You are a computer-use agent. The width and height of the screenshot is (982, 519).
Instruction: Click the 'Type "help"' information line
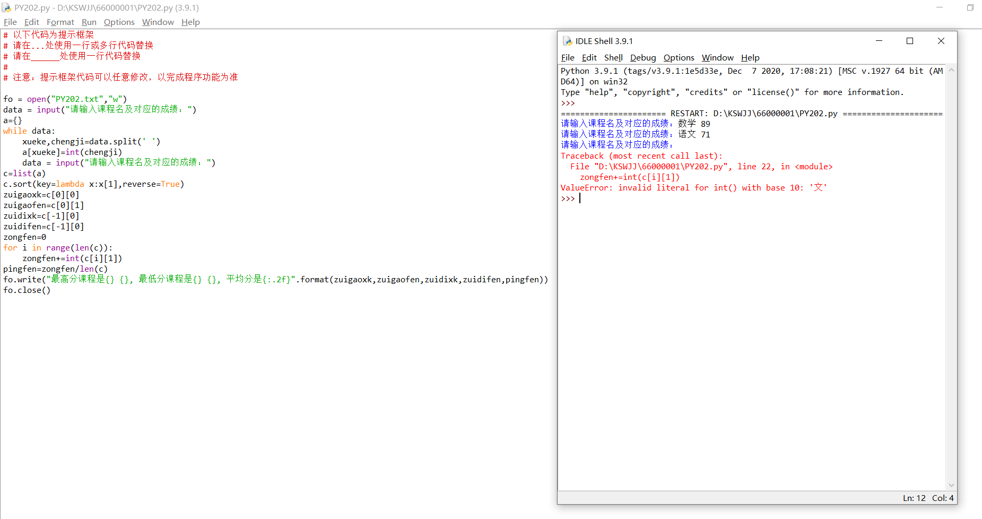[x=732, y=92]
